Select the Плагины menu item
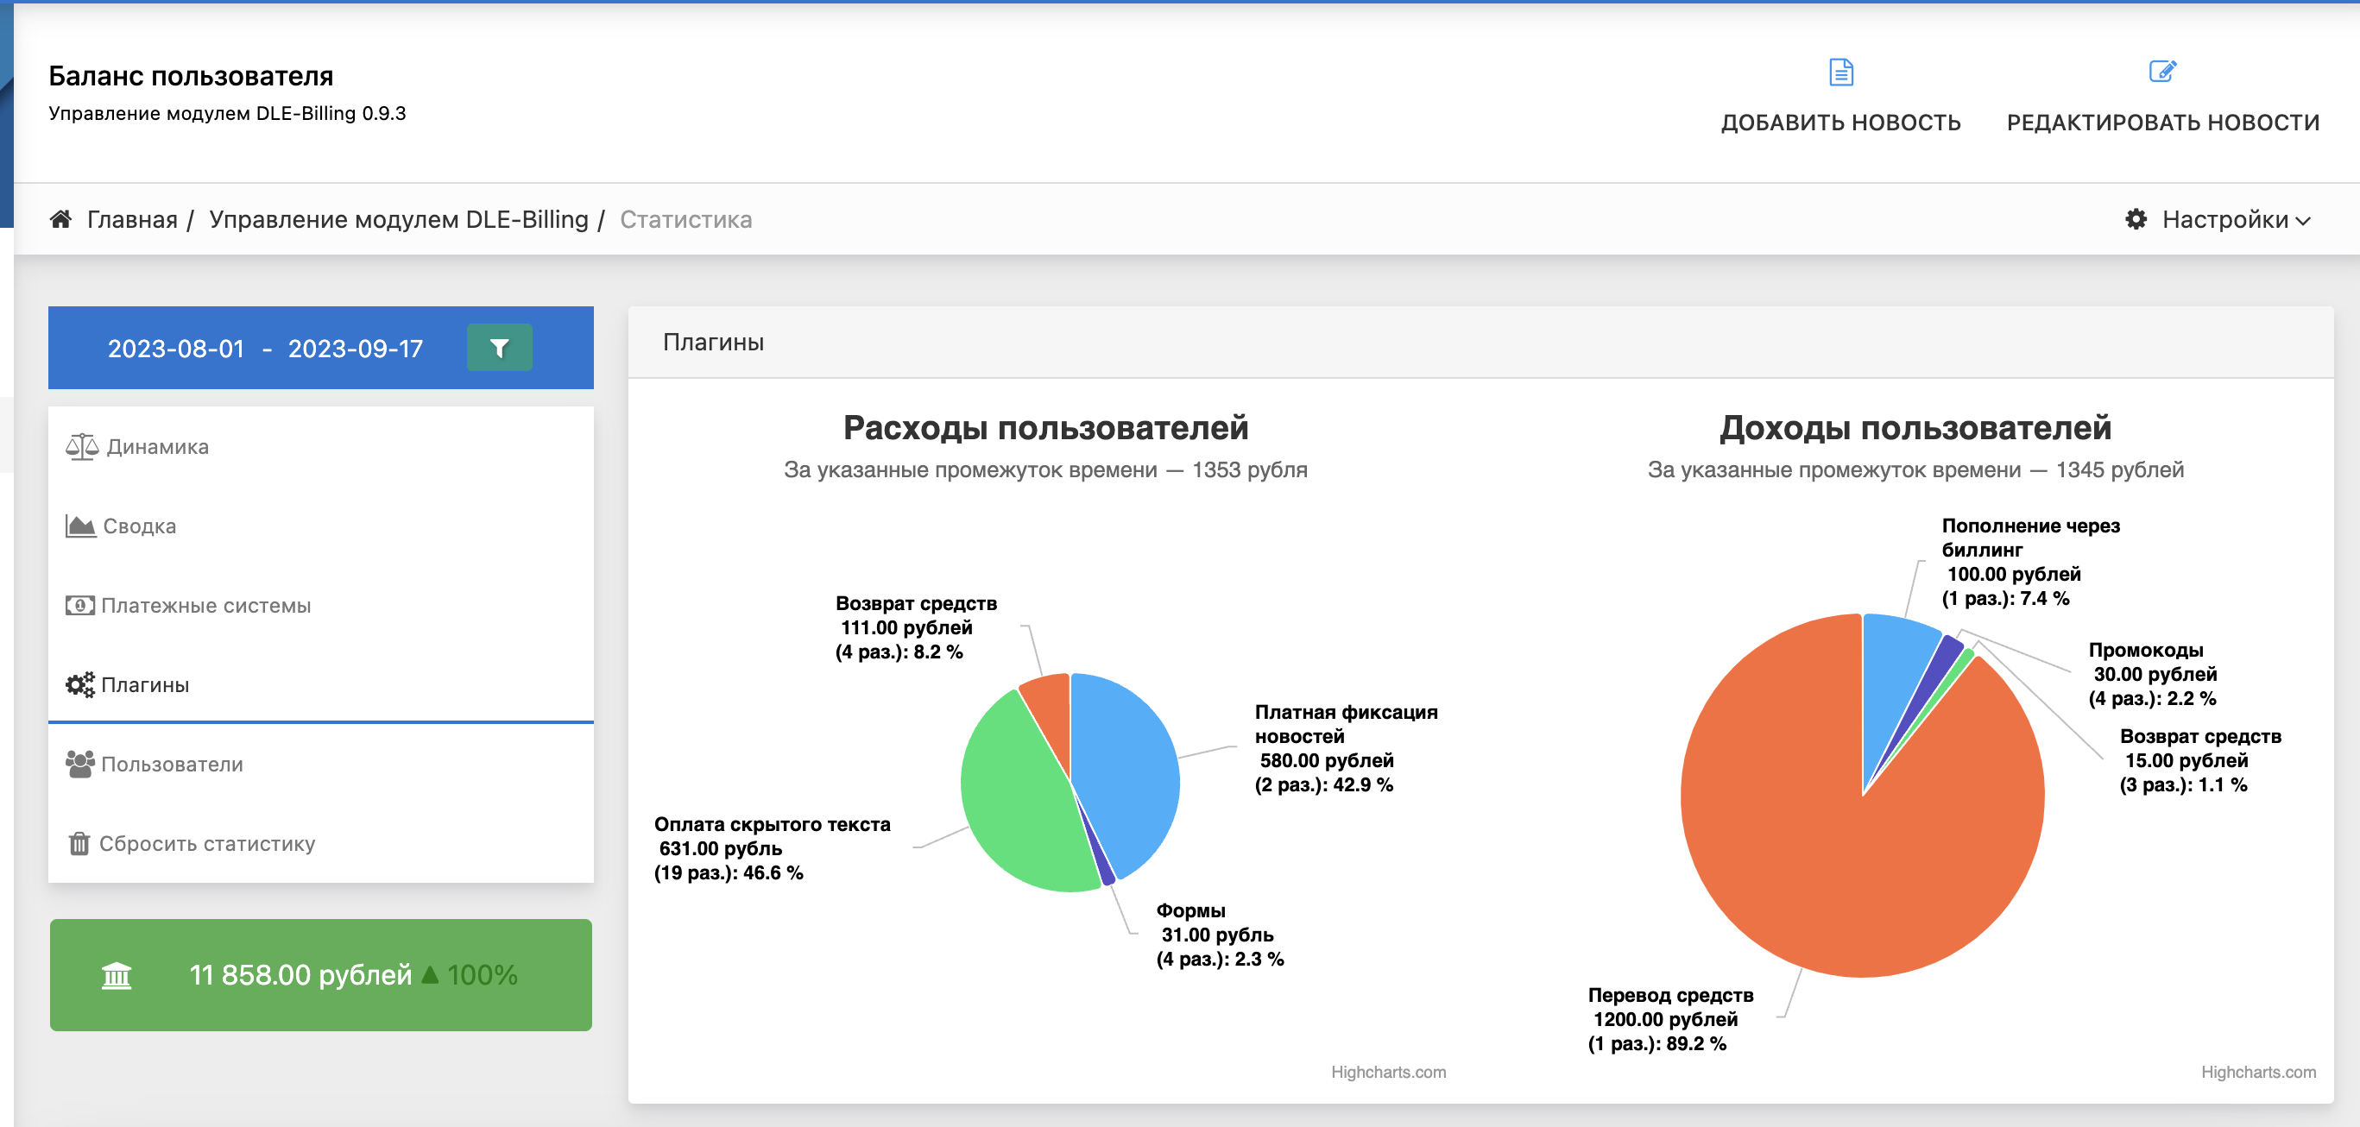Viewport: 2360px width, 1127px height. (x=320, y=685)
